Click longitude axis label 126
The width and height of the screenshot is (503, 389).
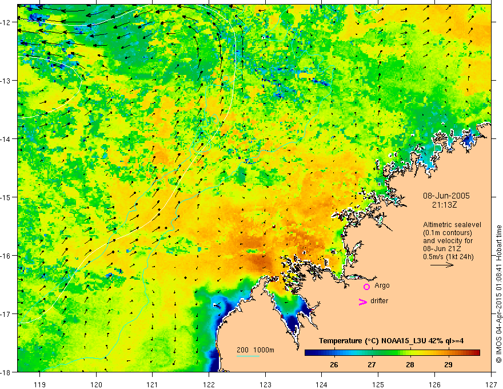click(x=434, y=384)
